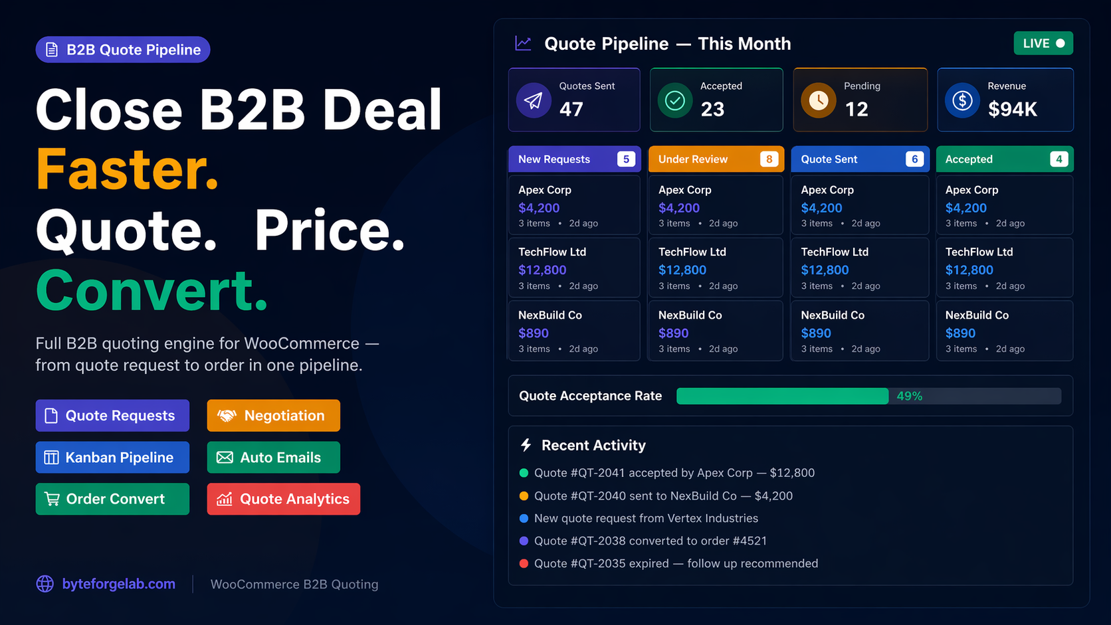Image resolution: width=1111 pixels, height=625 pixels.
Task: Click the Kanban Pipeline button
Action: [112, 458]
